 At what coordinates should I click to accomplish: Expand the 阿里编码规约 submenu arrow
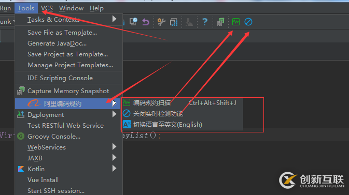tap(114, 103)
